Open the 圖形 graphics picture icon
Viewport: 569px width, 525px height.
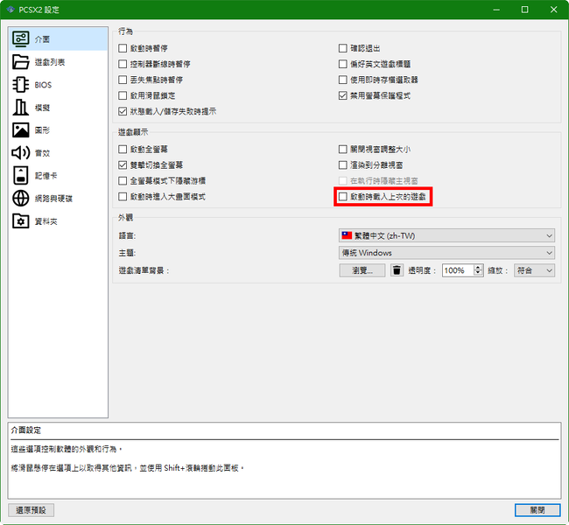tap(21, 129)
